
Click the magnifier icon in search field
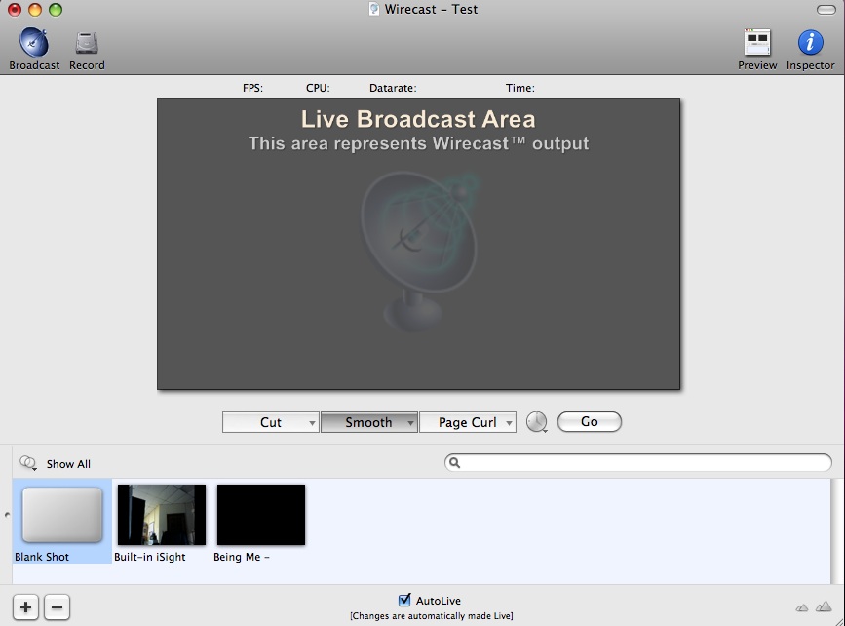click(x=455, y=462)
